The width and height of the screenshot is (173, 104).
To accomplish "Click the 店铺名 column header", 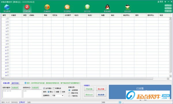I will (x=35, y=15).
